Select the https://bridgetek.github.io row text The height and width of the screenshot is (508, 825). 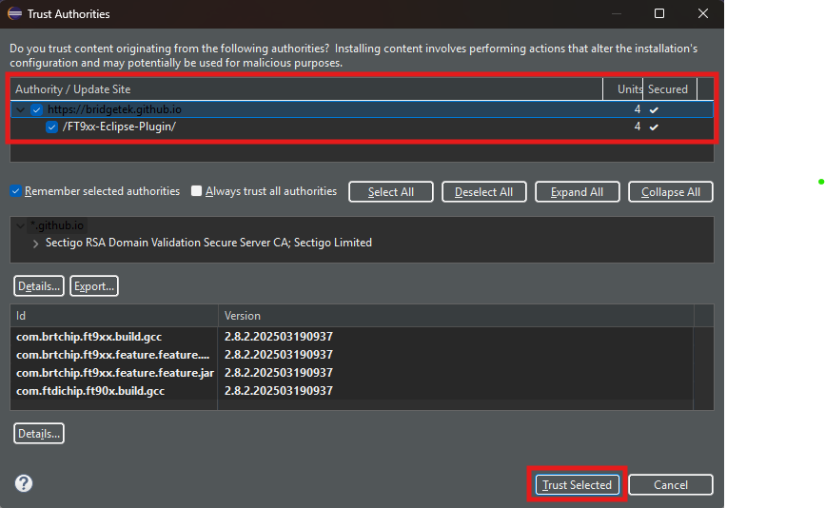[x=114, y=109]
